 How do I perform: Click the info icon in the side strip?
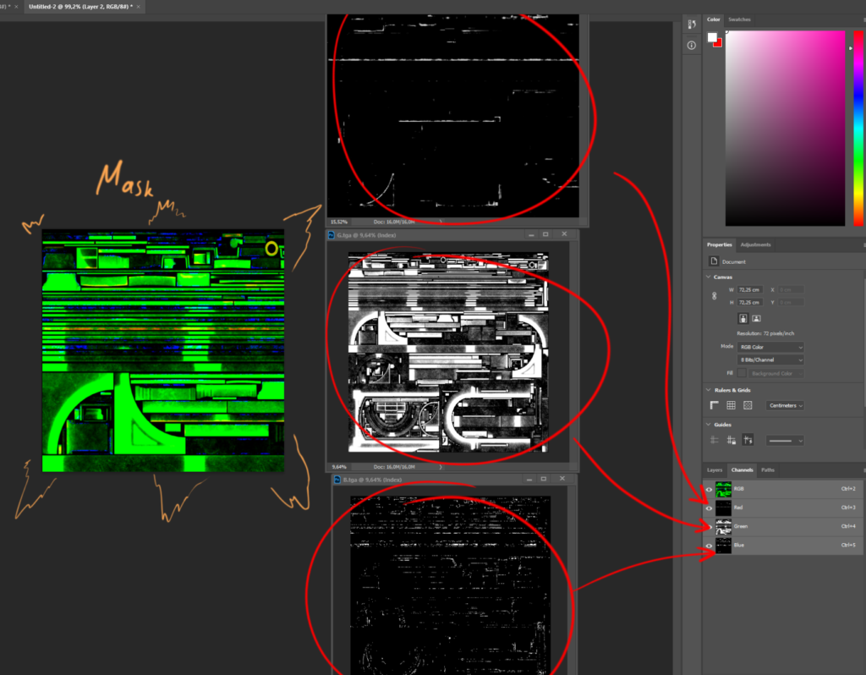coord(691,45)
